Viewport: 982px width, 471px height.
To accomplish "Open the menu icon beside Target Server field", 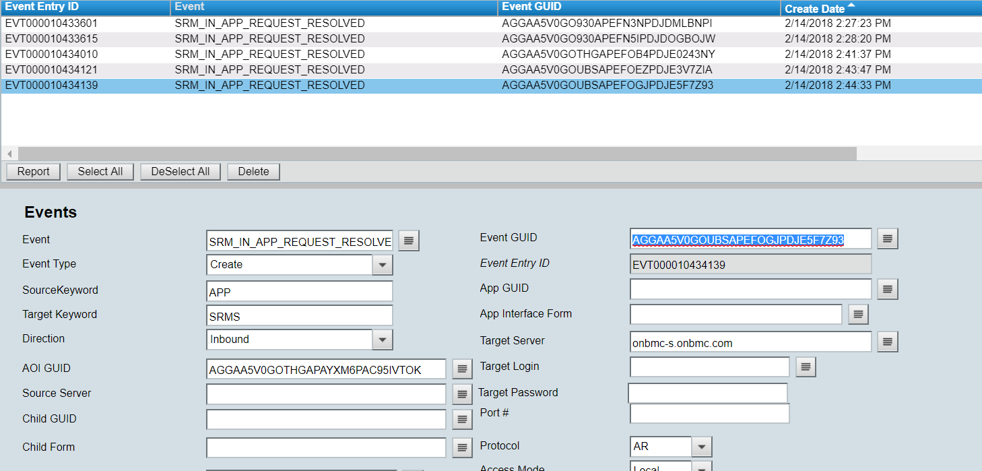I will pyautogui.click(x=888, y=342).
